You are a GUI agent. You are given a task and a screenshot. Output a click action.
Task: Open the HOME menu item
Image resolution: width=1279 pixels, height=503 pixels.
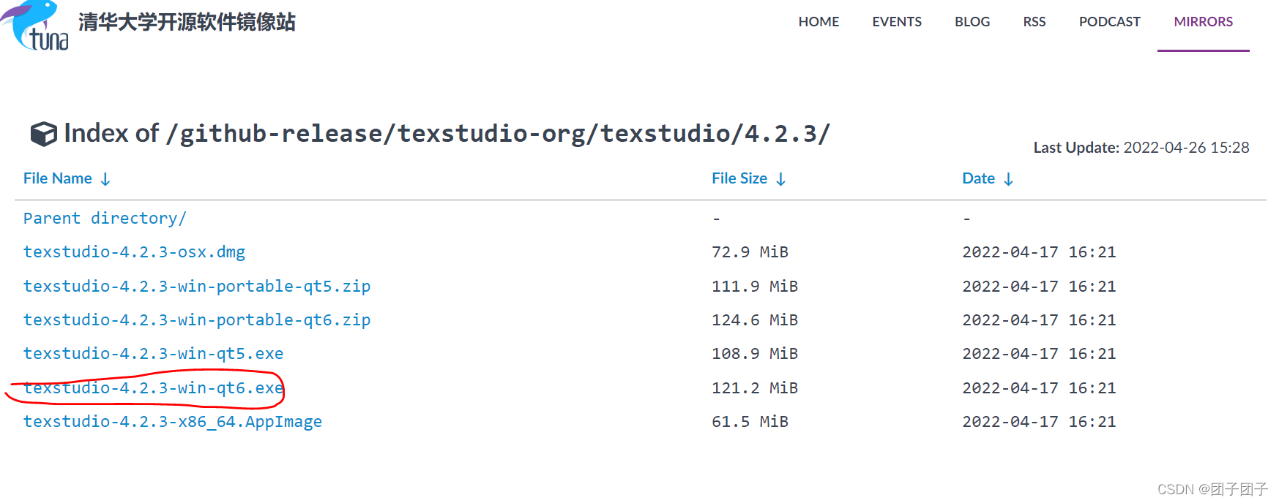click(x=819, y=22)
